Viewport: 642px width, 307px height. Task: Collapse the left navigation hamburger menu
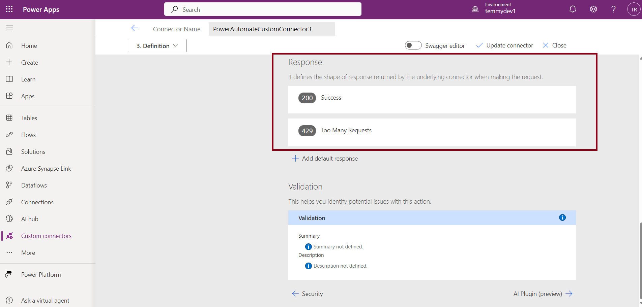pyautogui.click(x=9, y=28)
